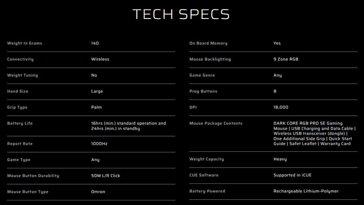Screen dimensions: 364x205
Task: Select the 50M L/R Click durability value
Action: (x=105, y=176)
